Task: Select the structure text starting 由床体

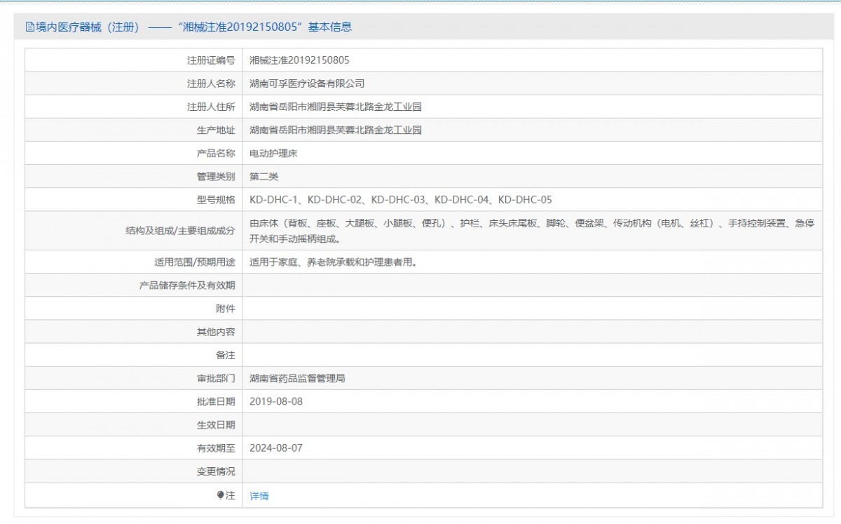Action: 532,231
